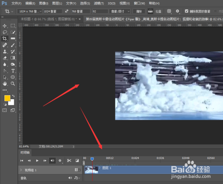Expand the video group 1 track
This screenshot has height=184, width=223.
tap(21, 170)
